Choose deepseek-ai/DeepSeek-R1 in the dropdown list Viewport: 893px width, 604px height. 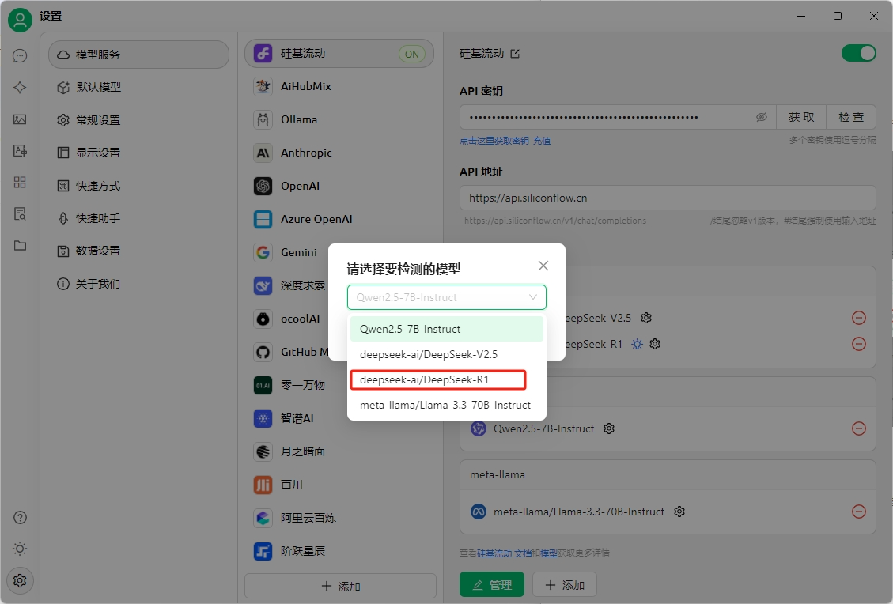446,379
